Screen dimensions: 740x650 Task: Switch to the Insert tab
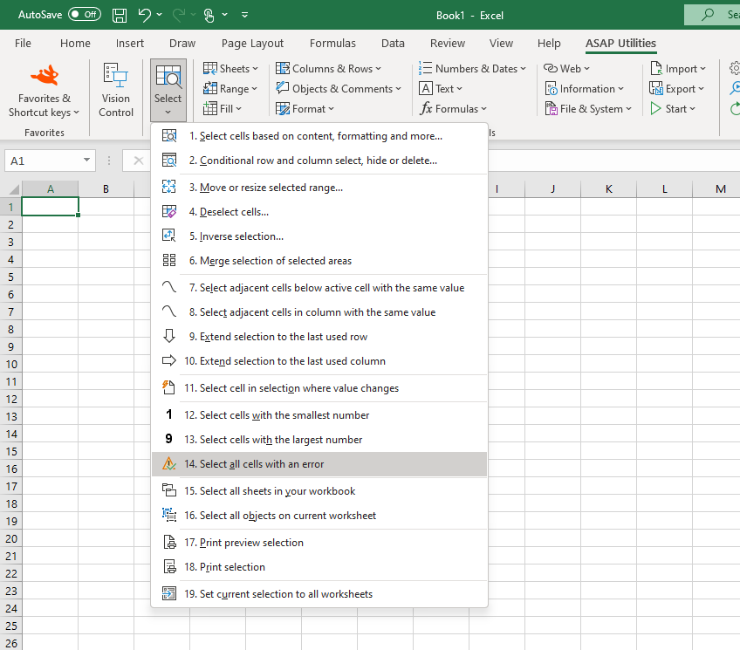(x=130, y=44)
